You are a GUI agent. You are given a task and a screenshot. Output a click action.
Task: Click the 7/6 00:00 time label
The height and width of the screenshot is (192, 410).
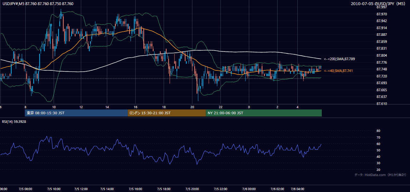tap(249, 189)
